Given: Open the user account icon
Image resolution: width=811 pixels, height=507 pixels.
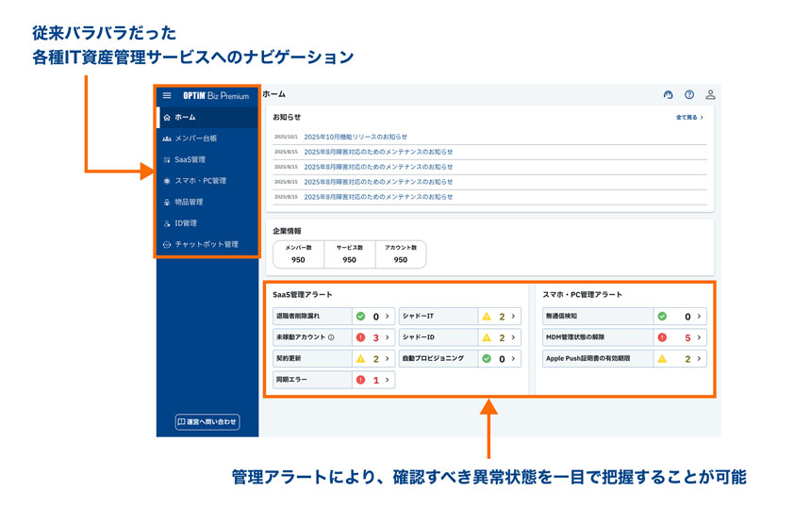Looking at the screenshot, I should coord(711,94).
